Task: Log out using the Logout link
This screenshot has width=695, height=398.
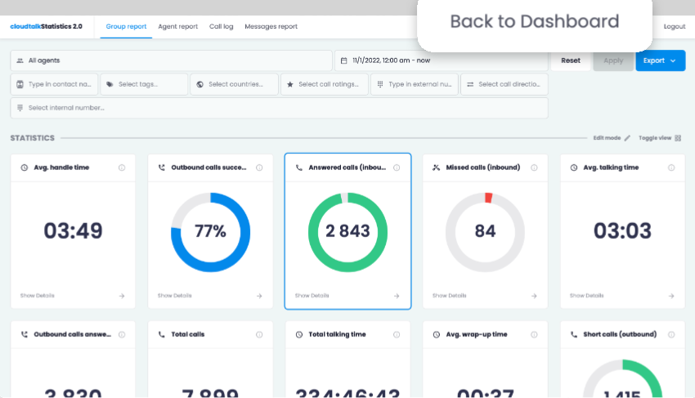Action: click(x=675, y=27)
